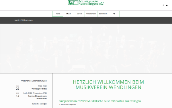The image size is (172, 108).
Task: Open the Musik menu item
Action: (69, 14)
